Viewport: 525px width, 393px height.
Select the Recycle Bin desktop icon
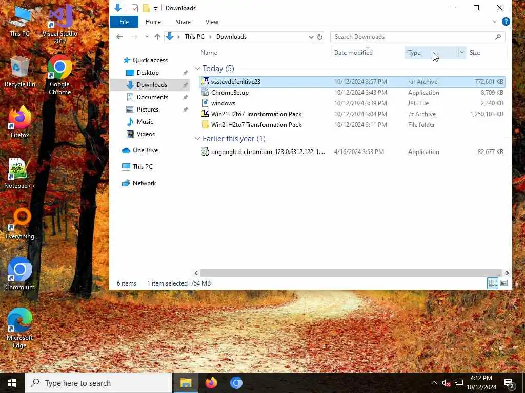[x=20, y=72]
